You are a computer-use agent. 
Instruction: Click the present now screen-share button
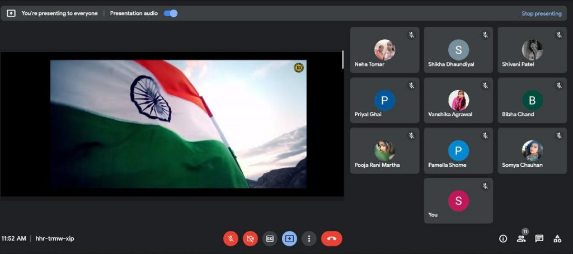[289, 239]
